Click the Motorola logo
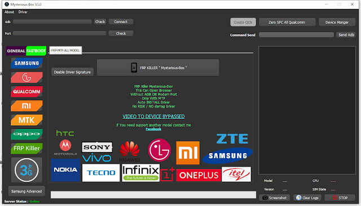Viewport: 361px width, 206px height. (65, 147)
